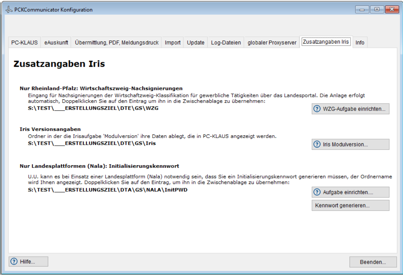
Task: Click the question mark icon beside Iris Modulversion
Action: pos(317,144)
